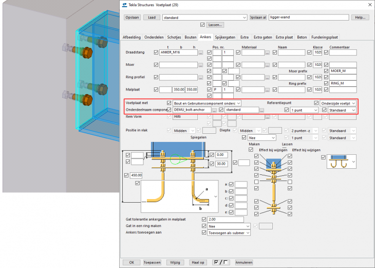Screen dimensions: 375x268
Task: Open Malplaat material browse button
Action: point(267,90)
